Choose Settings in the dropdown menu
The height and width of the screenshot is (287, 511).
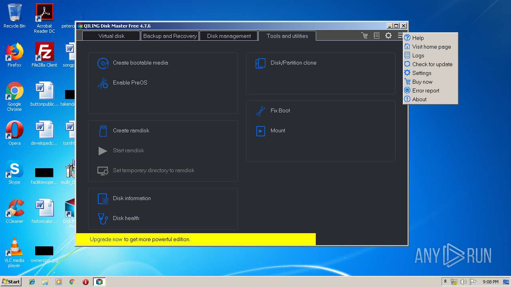tap(430, 73)
